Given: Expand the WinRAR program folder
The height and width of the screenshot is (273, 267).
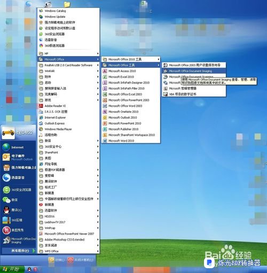Looking at the screenshot, I should pyautogui.click(x=68, y=71).
